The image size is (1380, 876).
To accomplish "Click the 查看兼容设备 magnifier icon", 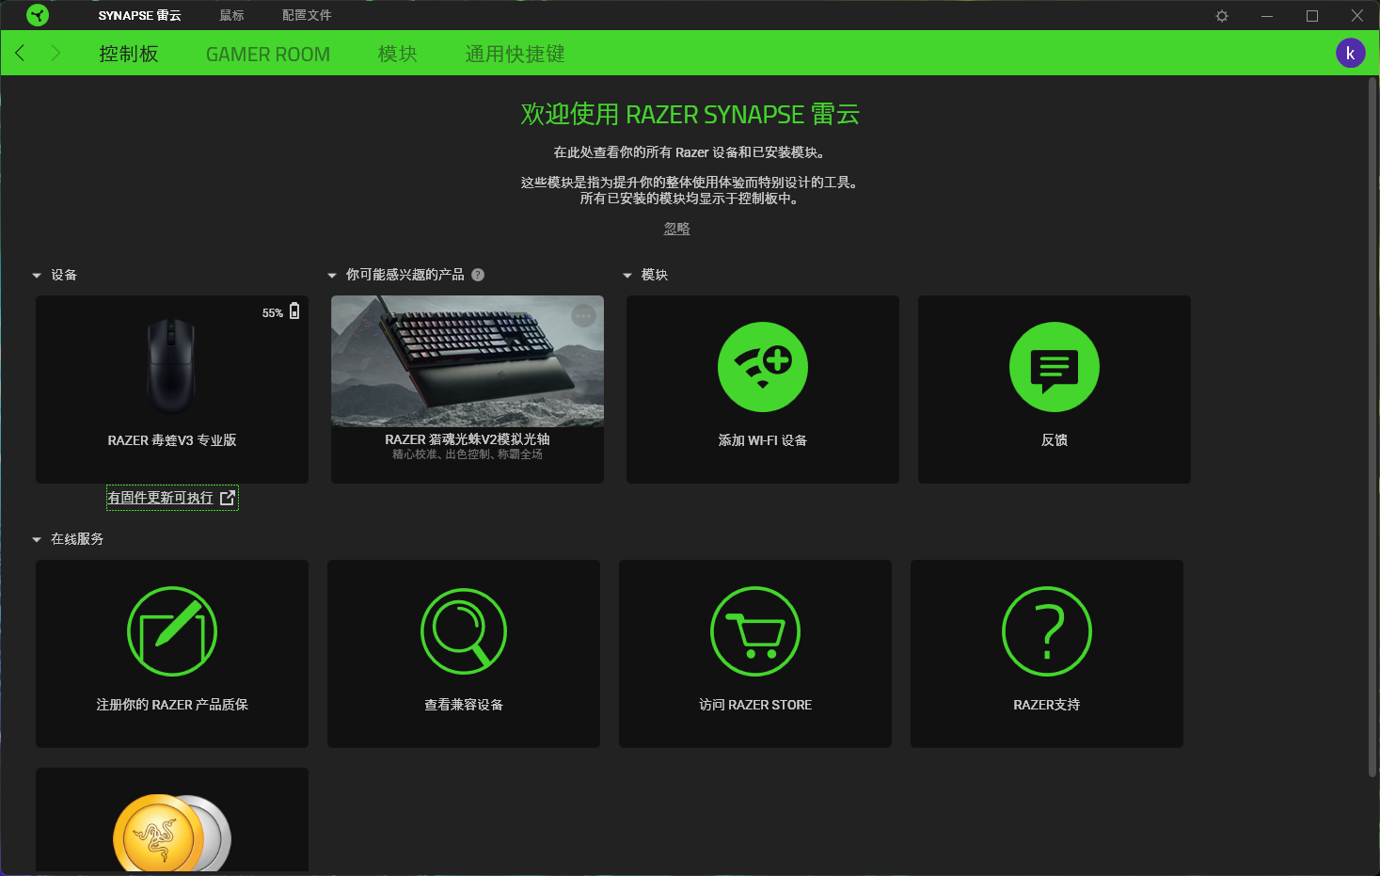I will coord(464,631).
